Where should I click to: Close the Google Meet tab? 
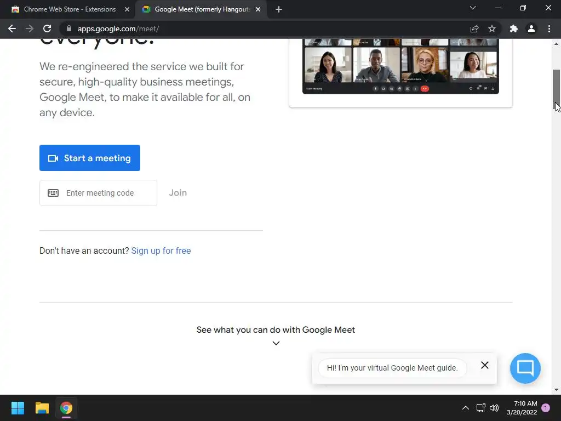[x=258, y=9]
